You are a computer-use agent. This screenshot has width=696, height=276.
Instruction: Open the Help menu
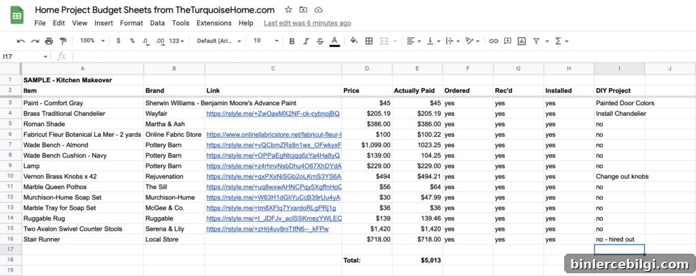pyautogui.click(x=246, y=23)
